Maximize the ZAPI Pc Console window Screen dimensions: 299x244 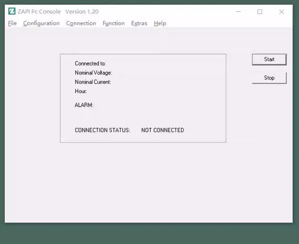click(x=260, y=12)
